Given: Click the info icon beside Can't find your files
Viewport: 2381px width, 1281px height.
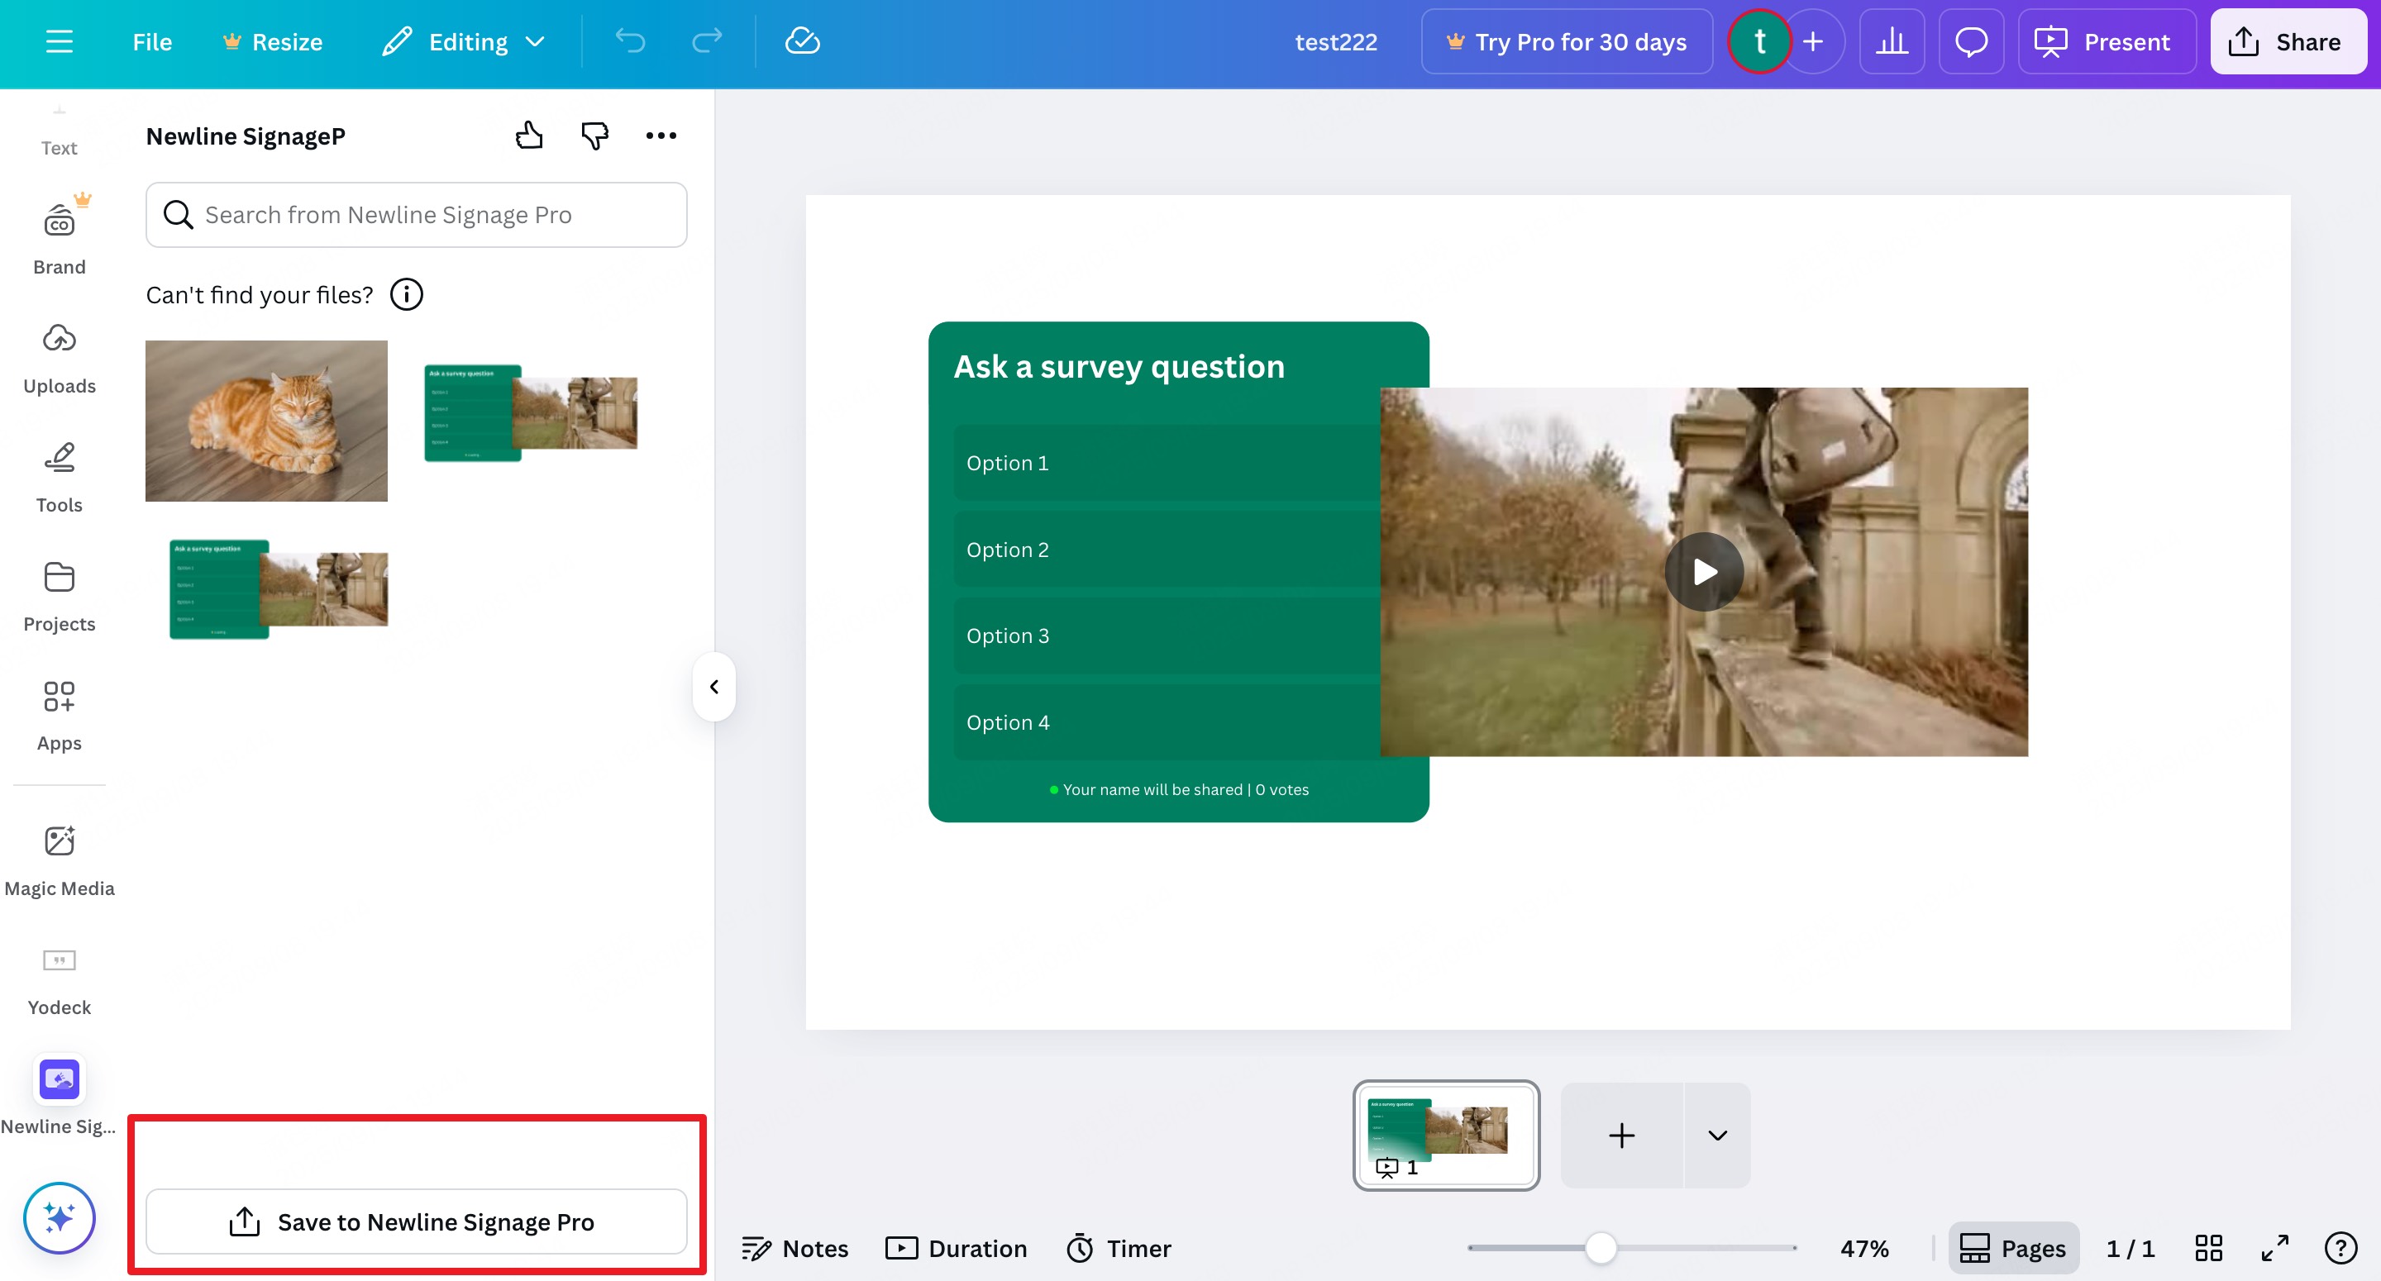Looking at the screenshot, I should tap(406, 295).
